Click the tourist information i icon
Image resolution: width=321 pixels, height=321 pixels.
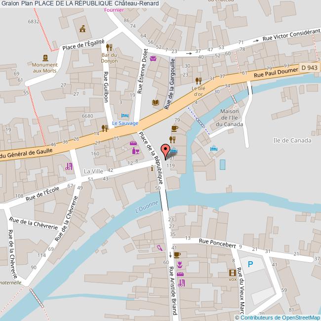[x=152, y=169]
